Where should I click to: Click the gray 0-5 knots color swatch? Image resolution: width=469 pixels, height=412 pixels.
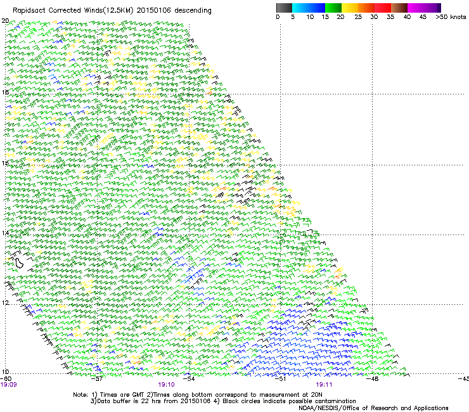click(284, 8)
